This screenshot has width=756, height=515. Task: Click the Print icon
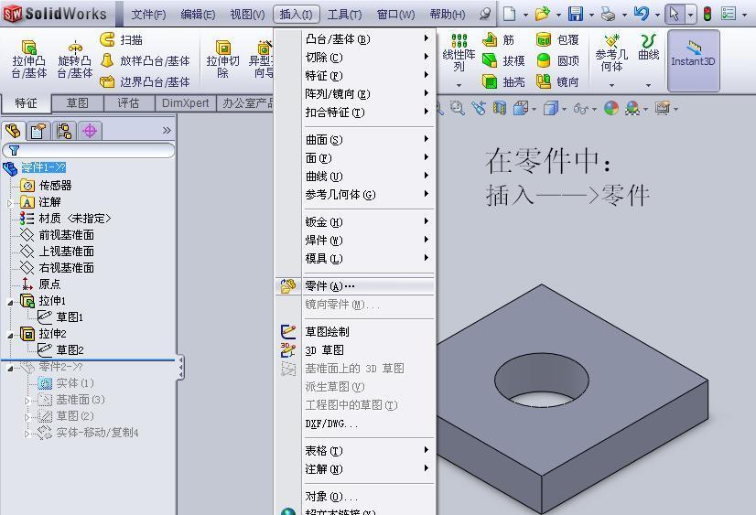click(609, 15)
